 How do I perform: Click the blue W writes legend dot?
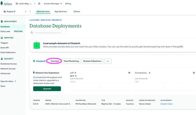[x=71, y=76]
